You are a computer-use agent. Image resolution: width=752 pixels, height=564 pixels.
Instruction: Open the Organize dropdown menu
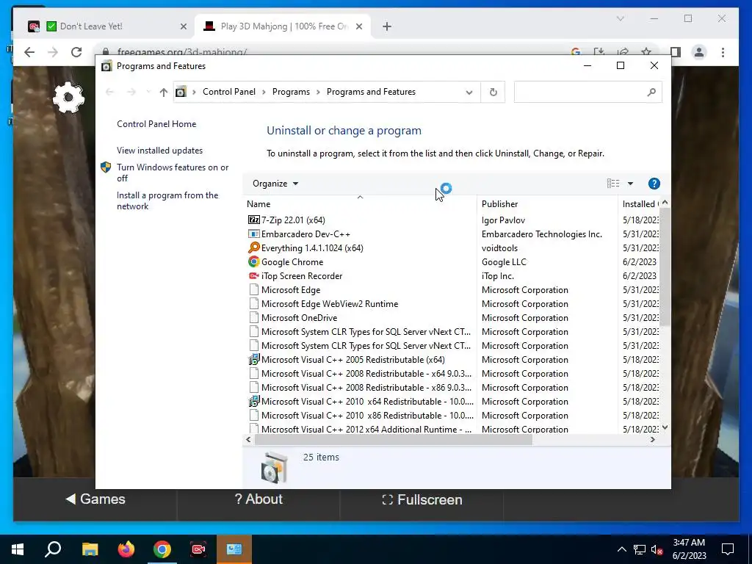point(275,184)
